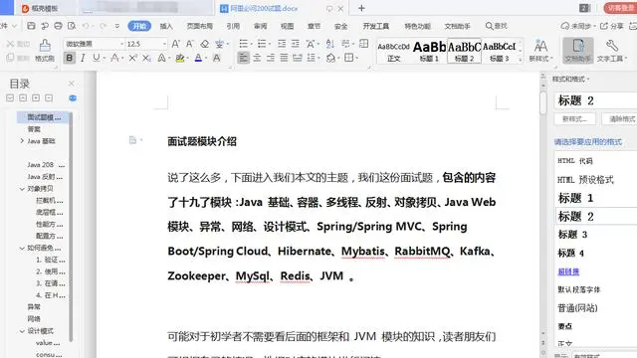
Task: Set justified paragraph alignment
Action: point(284,58)
